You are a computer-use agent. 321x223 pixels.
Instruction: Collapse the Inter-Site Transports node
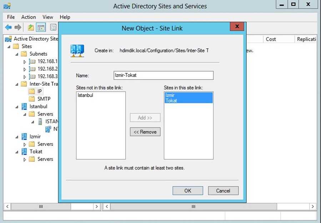coord(17,85)
